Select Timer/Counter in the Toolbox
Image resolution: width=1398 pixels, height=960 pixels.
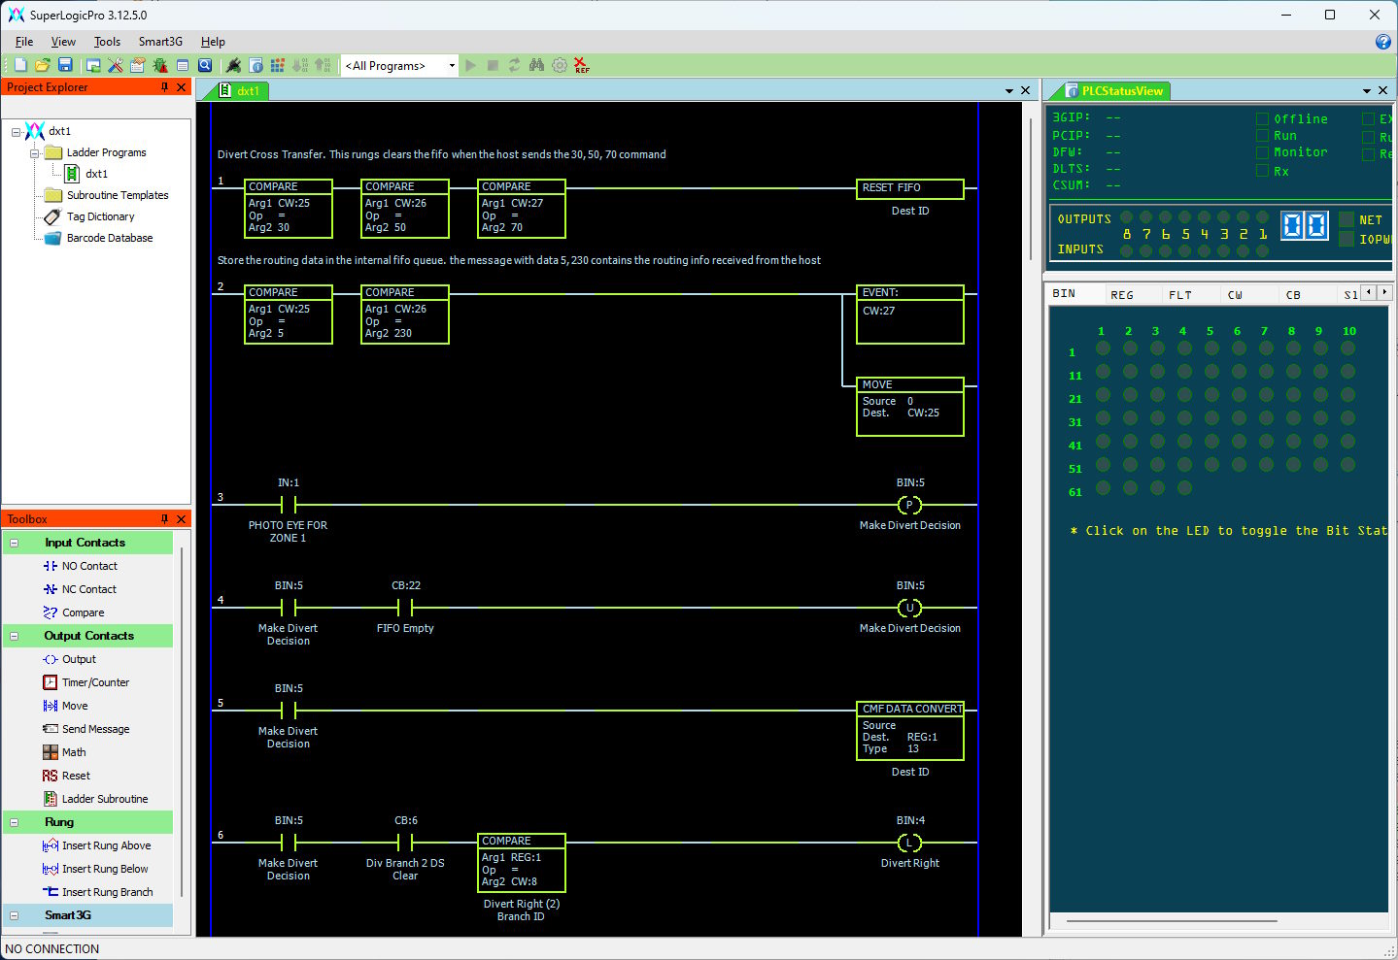click(95, 682)
